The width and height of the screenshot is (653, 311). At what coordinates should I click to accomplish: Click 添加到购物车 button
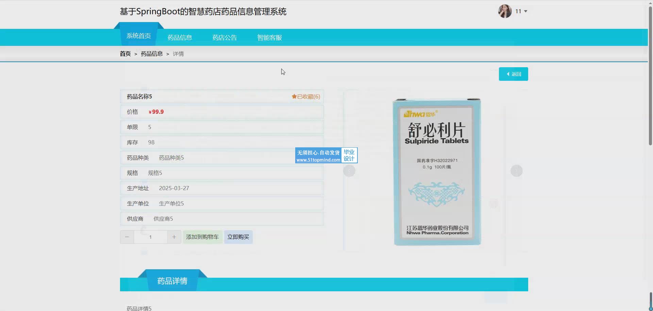point(202,237)
